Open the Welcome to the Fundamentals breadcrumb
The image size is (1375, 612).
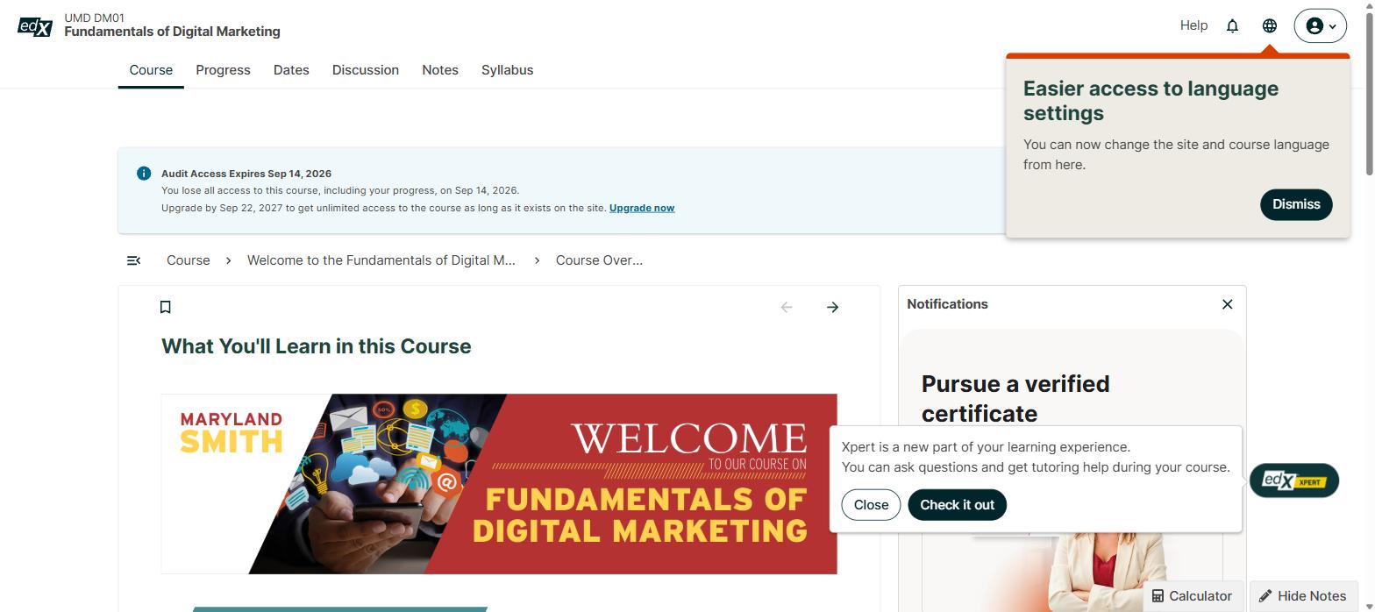click(x=381, y=260)
